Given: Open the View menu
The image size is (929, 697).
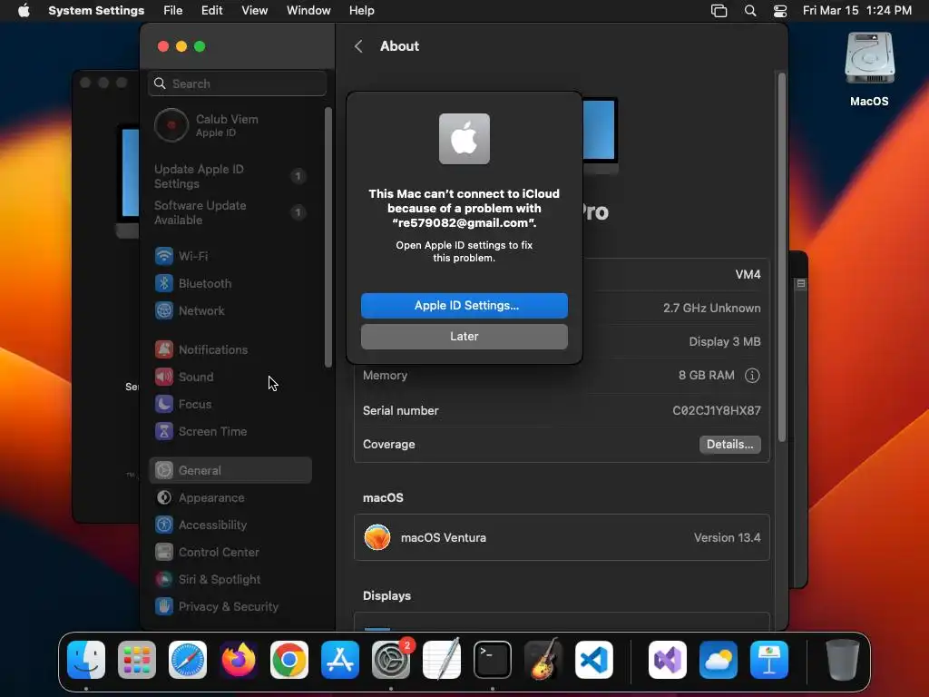Looking at the screenshot, I should pyautogui.click(x=255, y=11).
